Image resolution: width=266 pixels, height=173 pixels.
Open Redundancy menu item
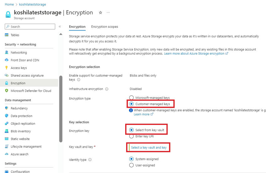pos(19,108)
